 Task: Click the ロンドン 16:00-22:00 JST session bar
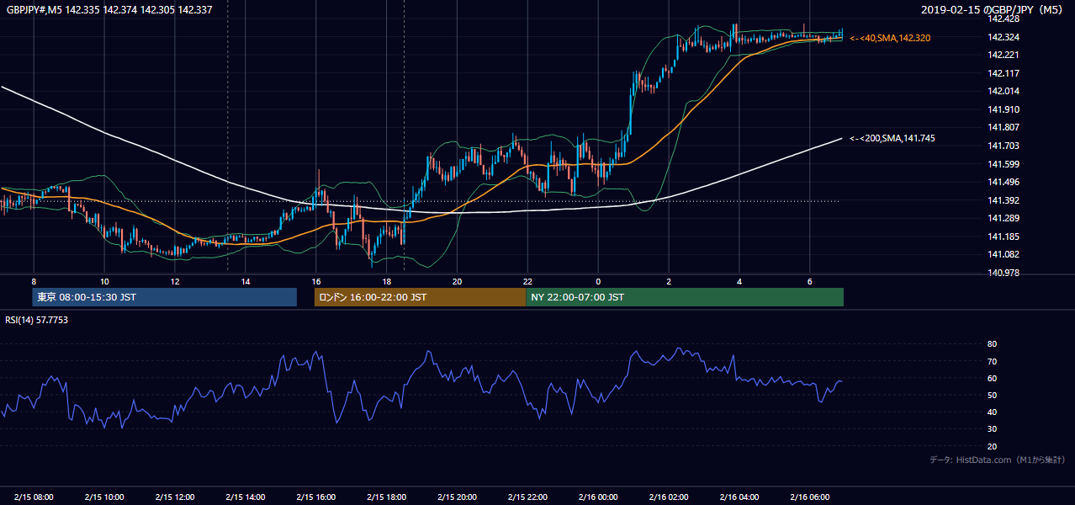[420, 297]
